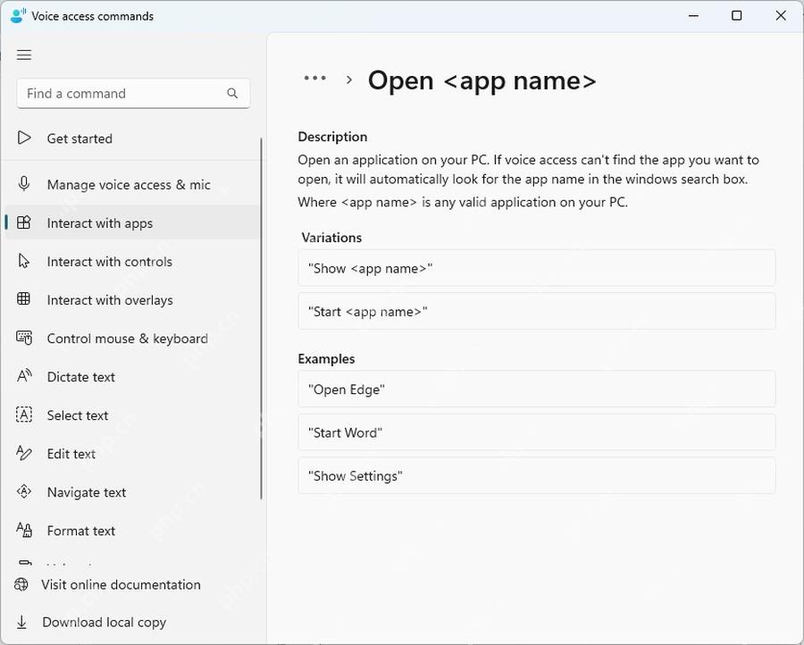
Task: Select the "Show <app name>" variation
Action: pos(536,268)
